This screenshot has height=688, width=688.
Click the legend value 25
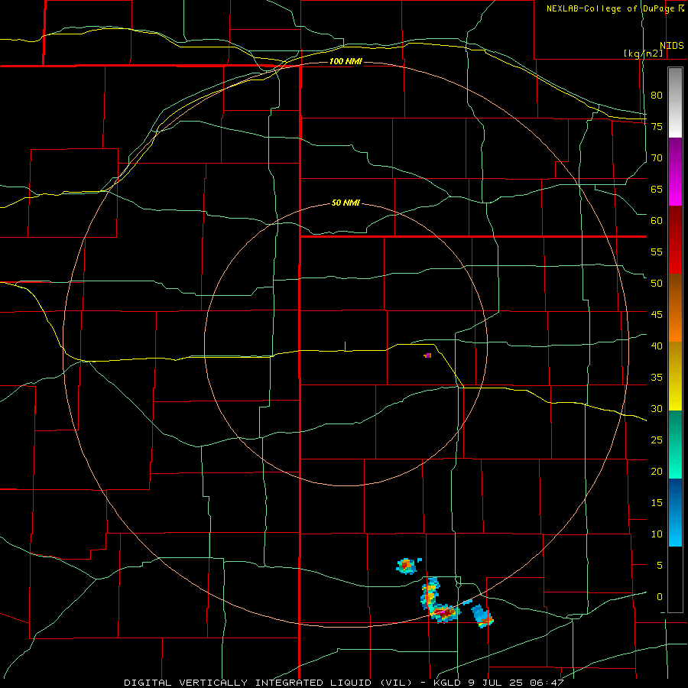(x=657, y=440)
